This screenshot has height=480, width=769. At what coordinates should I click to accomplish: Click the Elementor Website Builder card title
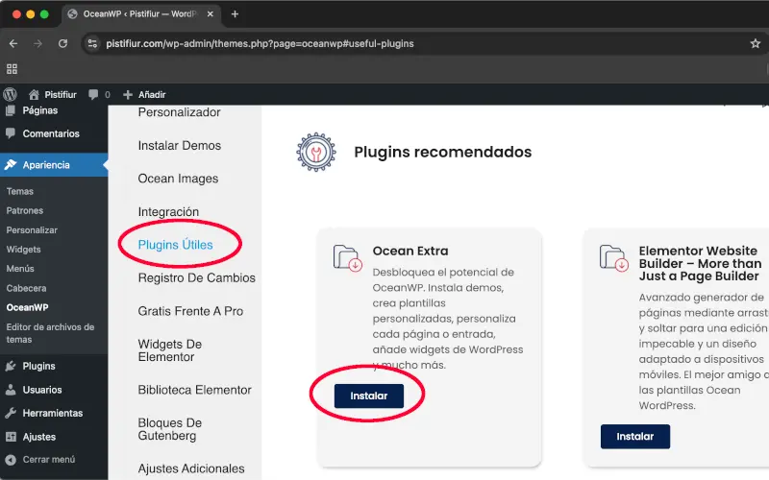[701, 264]
